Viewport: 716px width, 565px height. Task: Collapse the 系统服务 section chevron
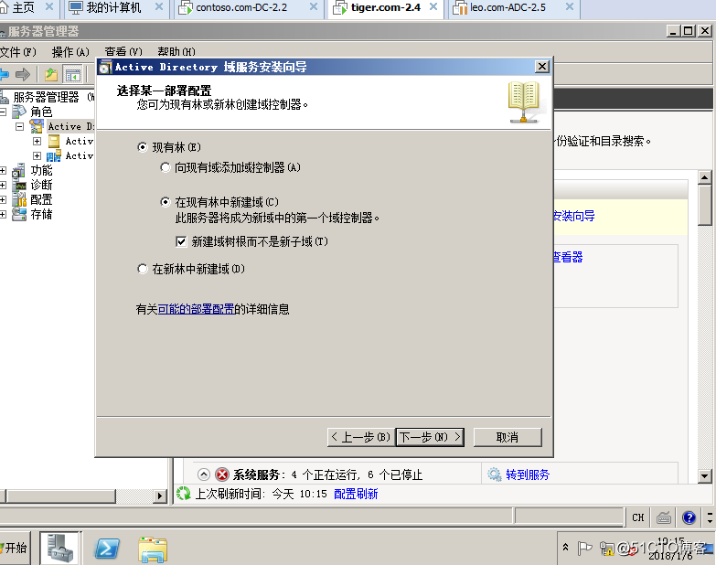click(x=204, y=474)
